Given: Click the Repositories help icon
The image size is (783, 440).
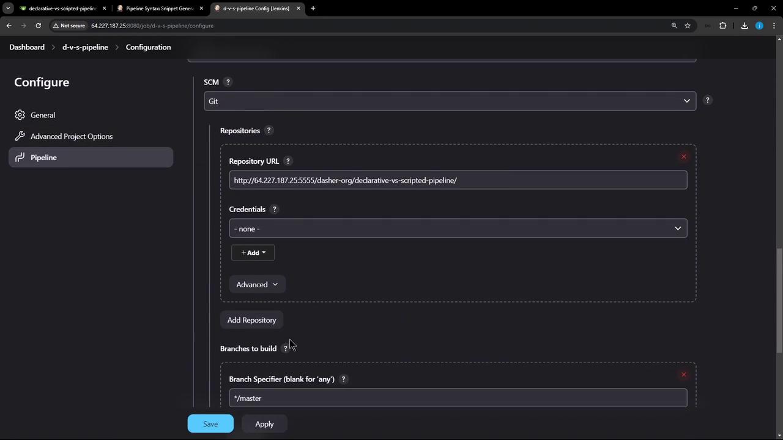Looking at the screenshot, I should [269, 130].
